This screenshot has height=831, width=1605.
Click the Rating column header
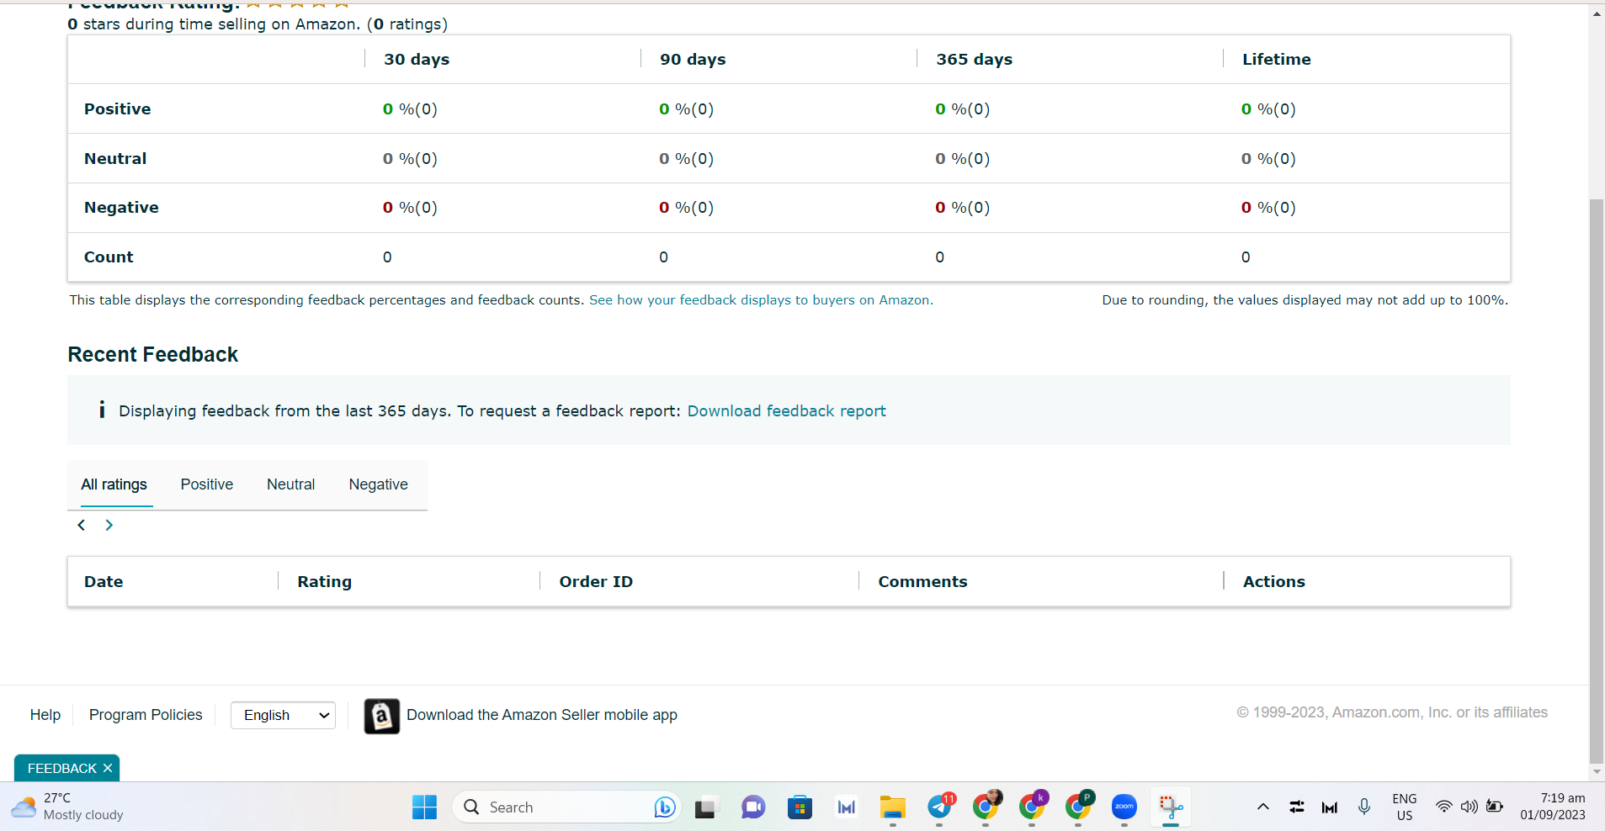tap(325, 582)
